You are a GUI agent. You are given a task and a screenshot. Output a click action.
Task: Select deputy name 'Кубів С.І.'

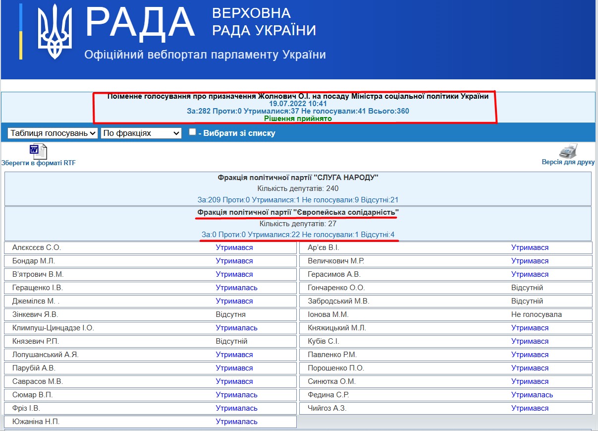[323, 341]
